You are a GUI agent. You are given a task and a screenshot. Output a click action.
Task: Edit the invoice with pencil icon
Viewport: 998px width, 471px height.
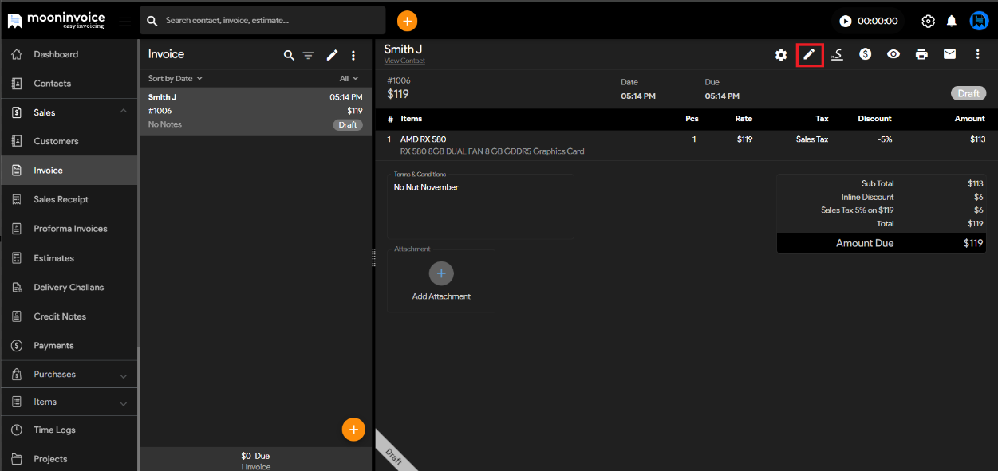(x=809, y=54)
